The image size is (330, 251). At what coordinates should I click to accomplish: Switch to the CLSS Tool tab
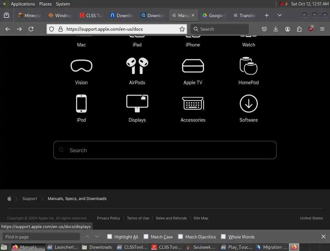coord(91,15)
